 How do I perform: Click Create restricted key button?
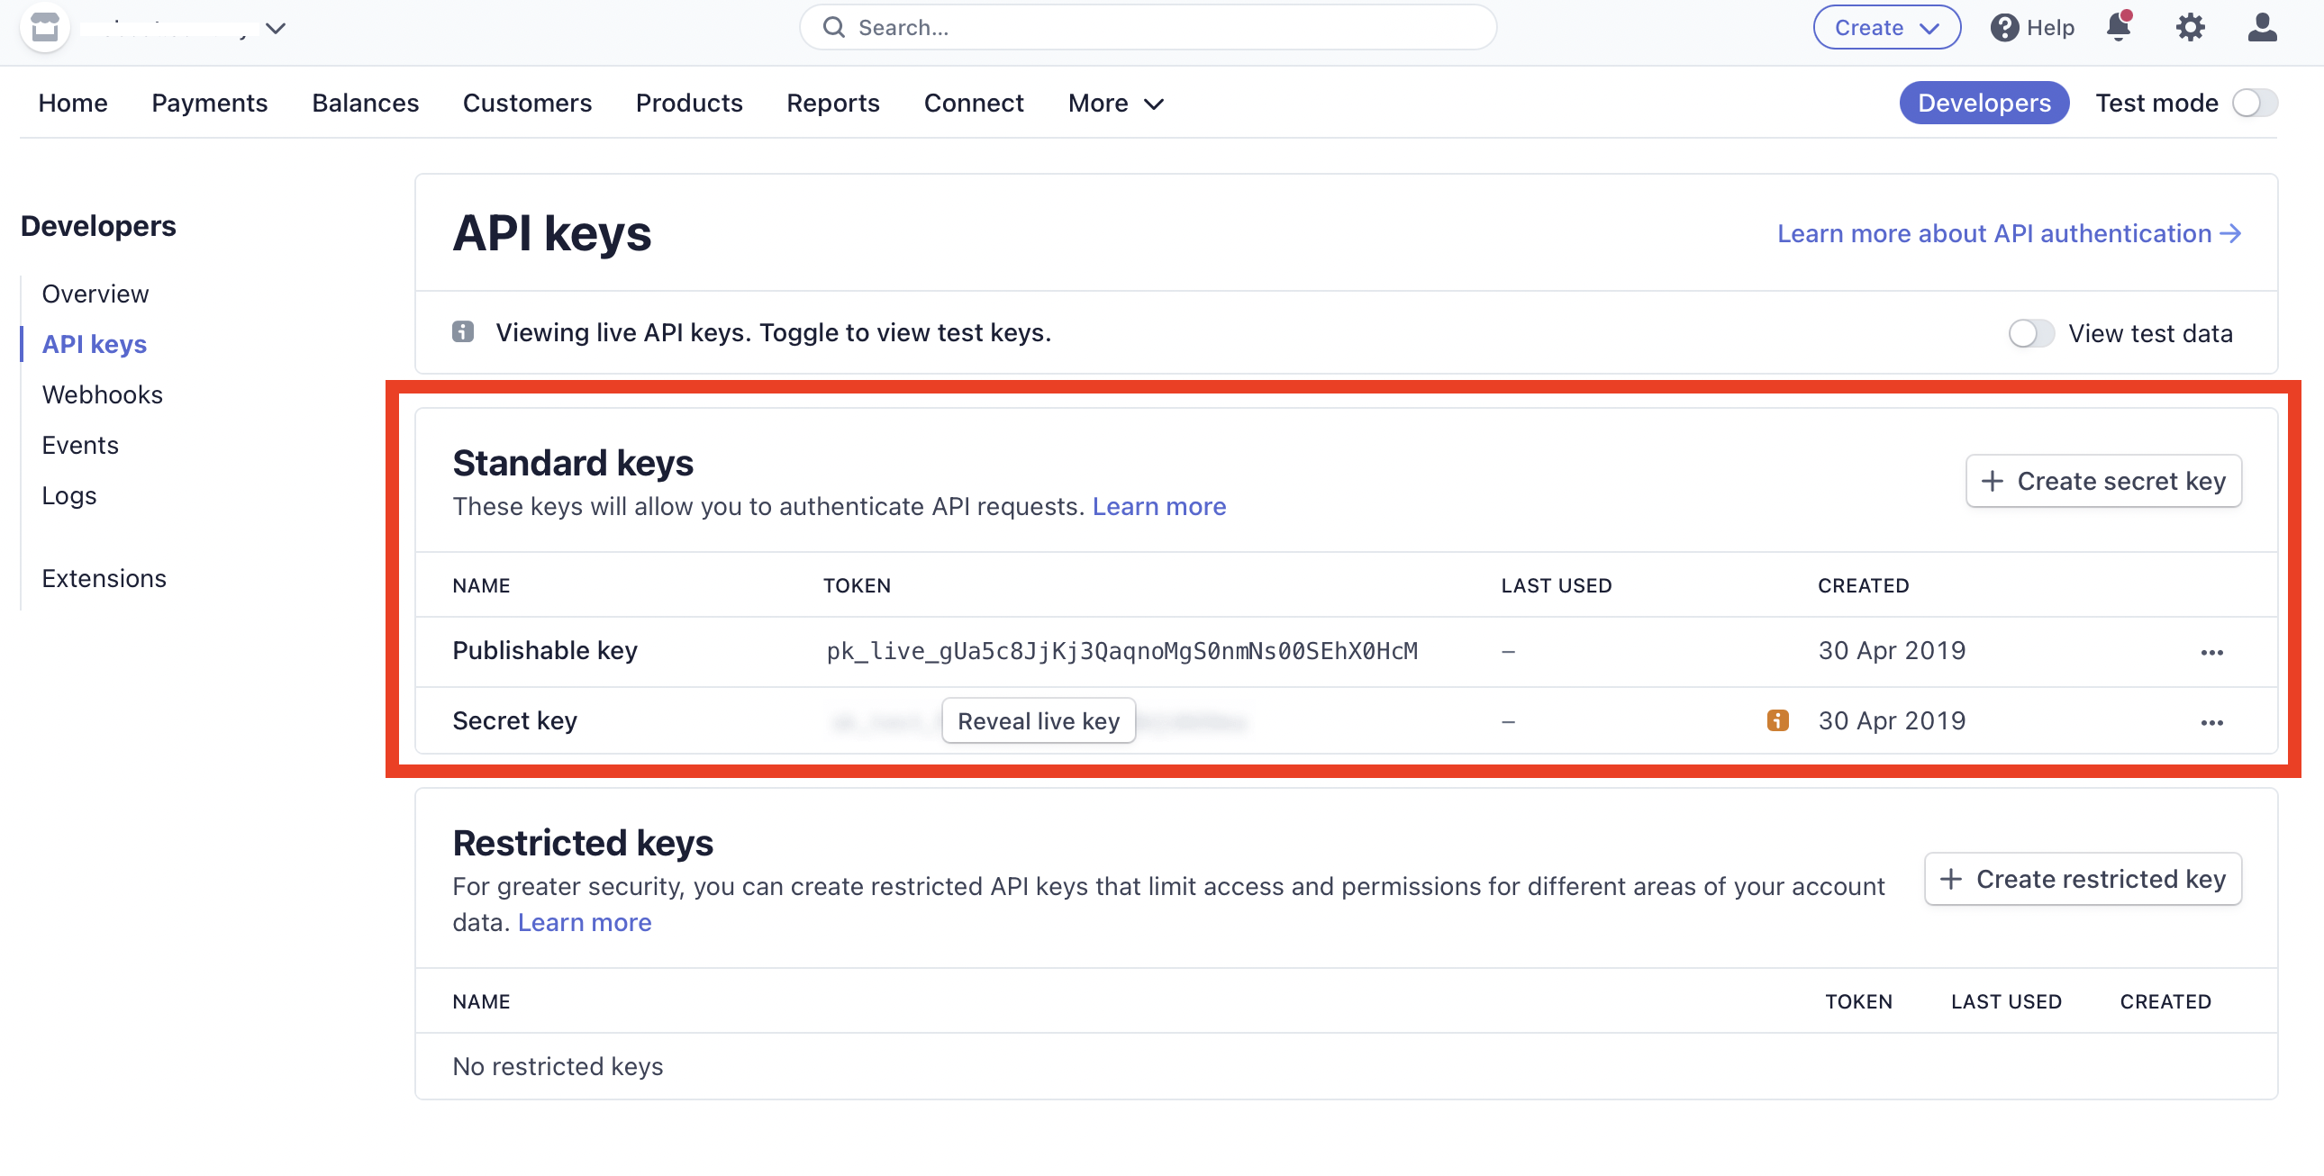pos(2083,878)
